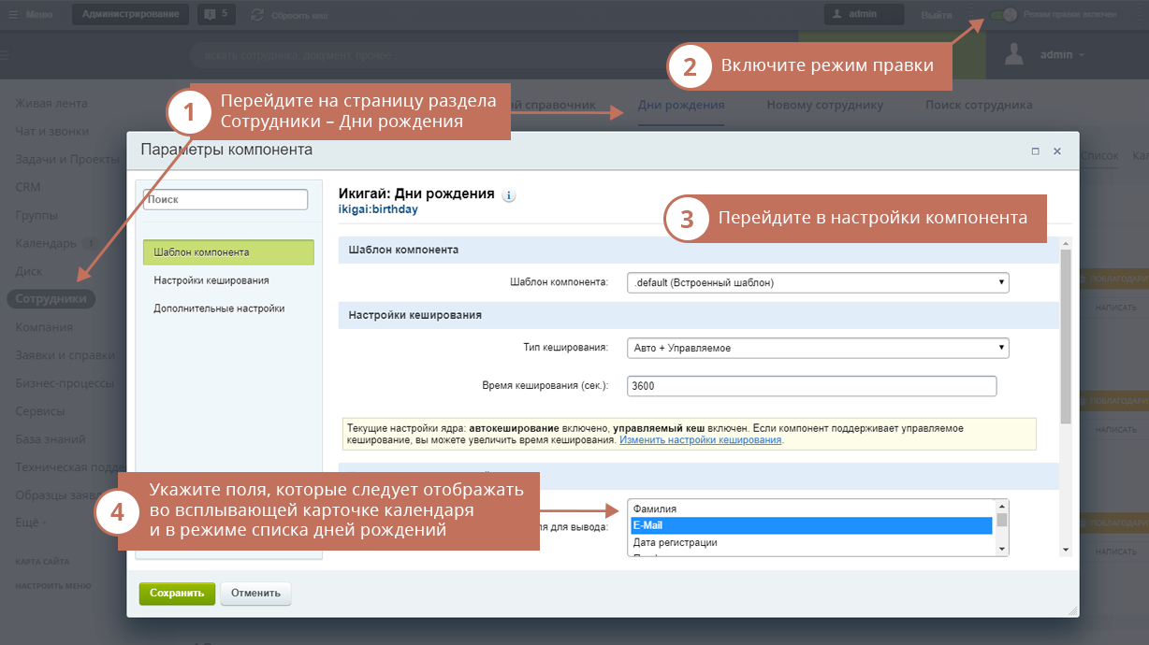Viewport: 1149px width, 645px height.
Task: Expand the Ещё menu item
Action: click(x=31, y=523)
